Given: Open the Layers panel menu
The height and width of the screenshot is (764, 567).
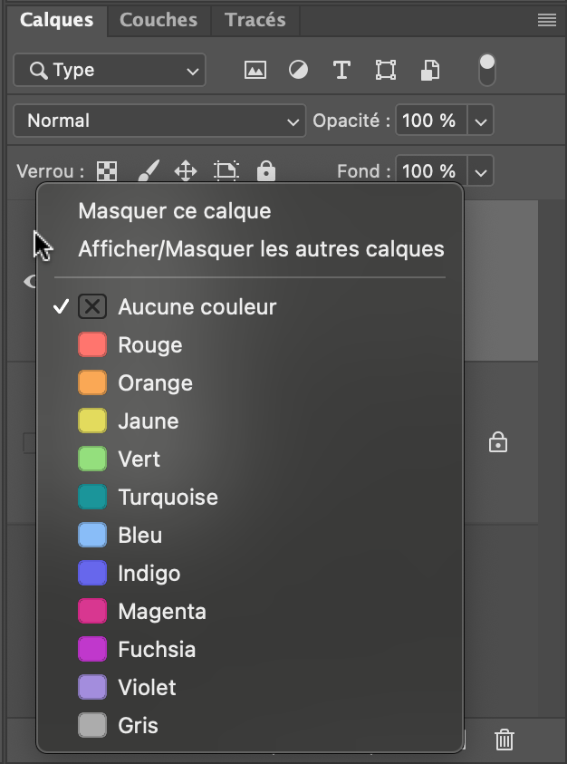Looking at the screenshot, I should 547,20.
